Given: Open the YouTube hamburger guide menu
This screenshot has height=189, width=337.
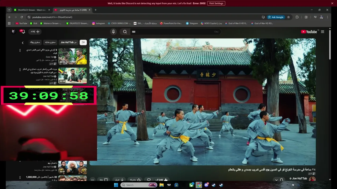Looking at the screenshot, I should [x=323, y=32].
